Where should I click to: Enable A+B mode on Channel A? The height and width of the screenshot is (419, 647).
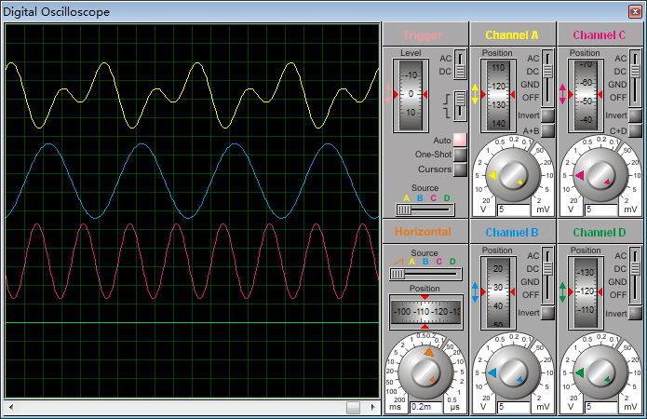coord(547,130)
